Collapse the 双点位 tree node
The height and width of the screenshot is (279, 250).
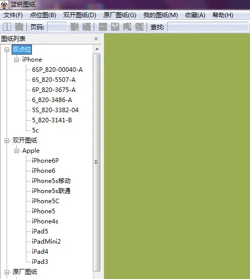pyautogui.click(x=7, y=50)
